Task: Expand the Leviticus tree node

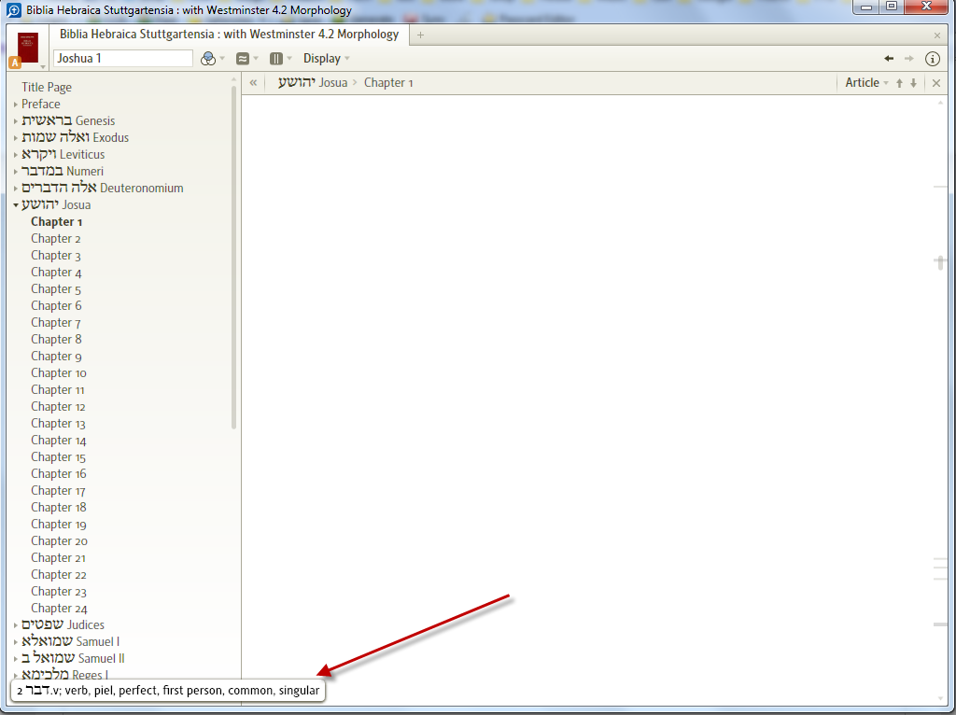Action: pos(16,155)
